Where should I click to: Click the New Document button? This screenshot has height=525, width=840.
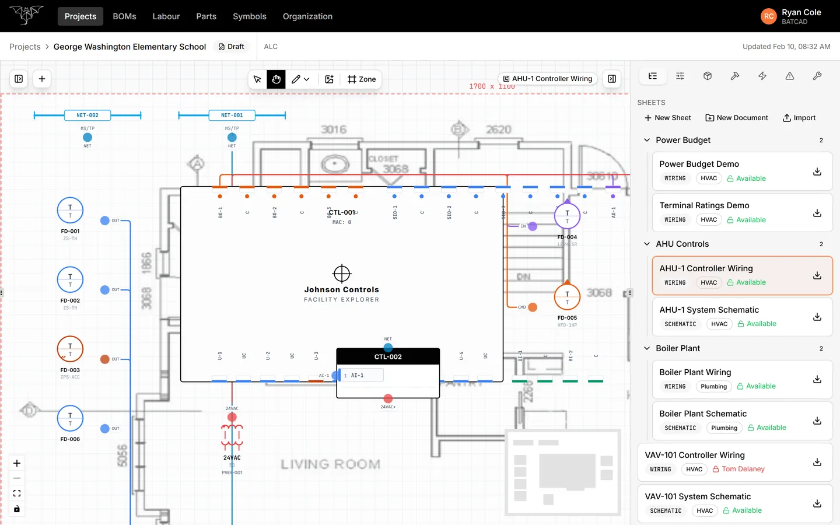click(737, 118)
